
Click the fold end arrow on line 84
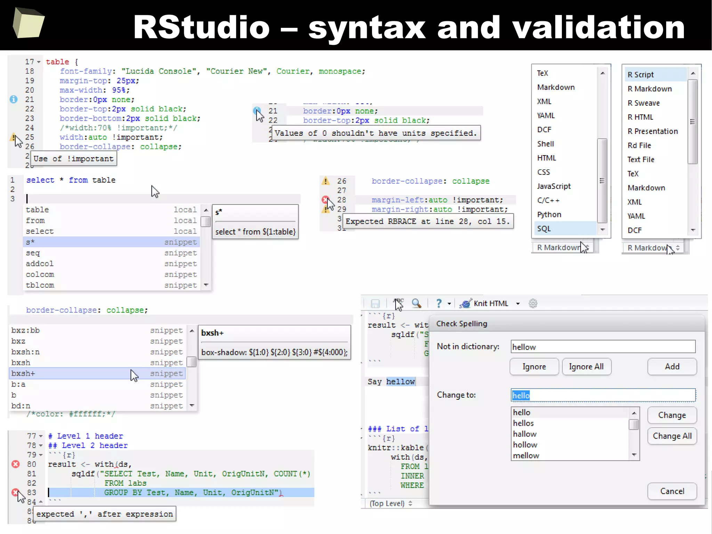coord(41,502)
